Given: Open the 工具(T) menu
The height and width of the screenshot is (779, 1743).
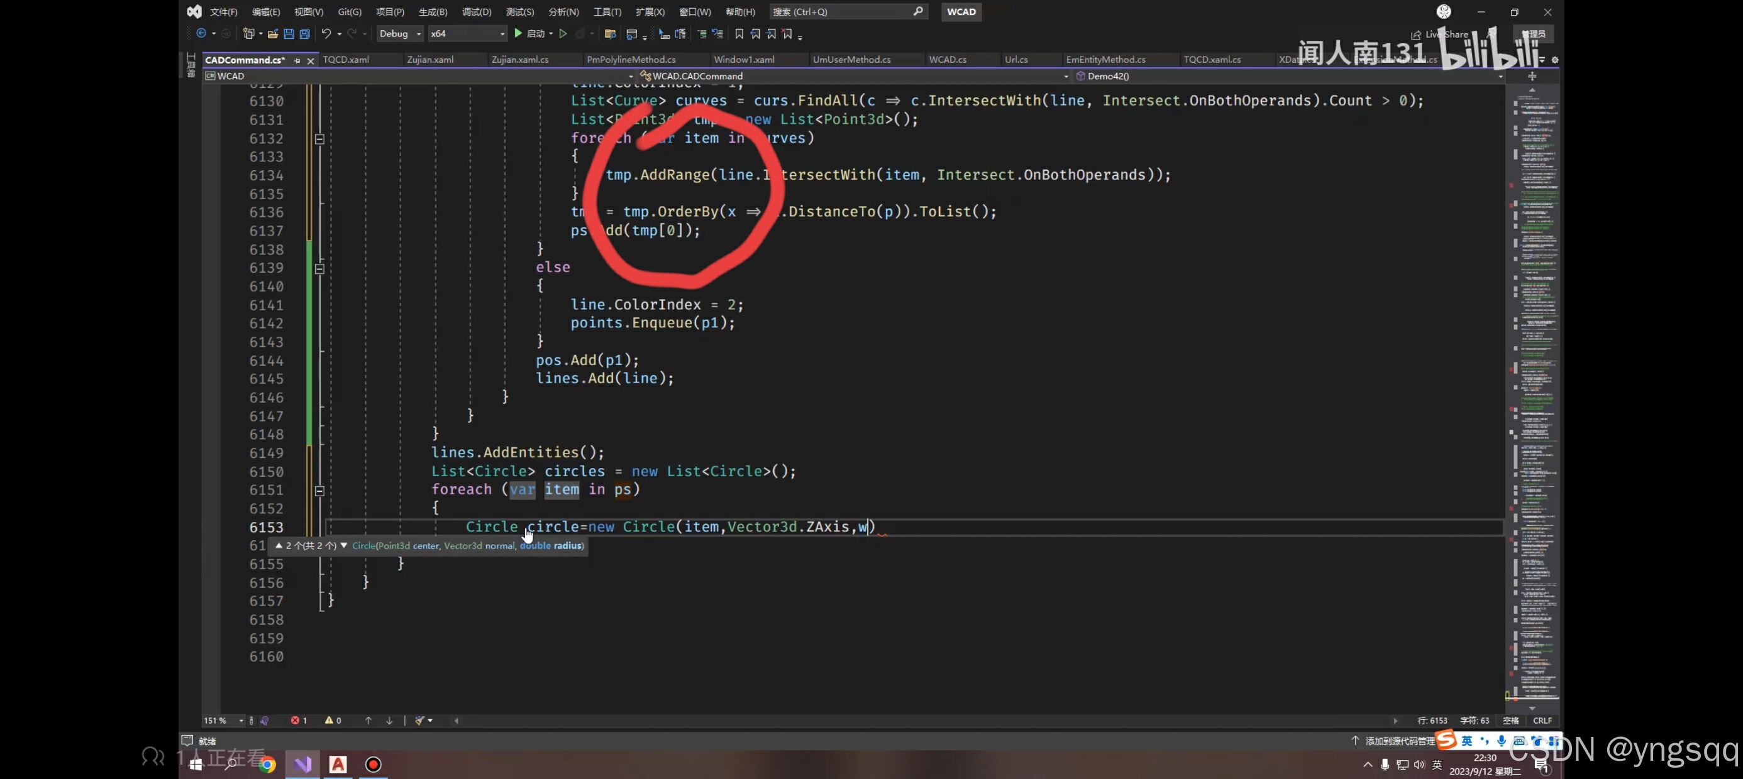Looking at the screenshot, I should pyautogui.click(x=607, y=11).
